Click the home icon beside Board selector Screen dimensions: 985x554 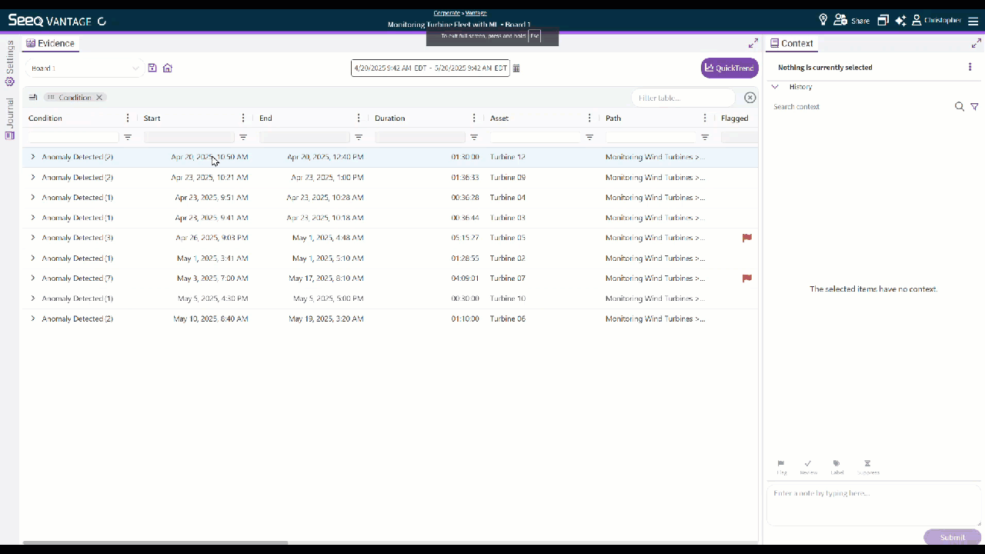tap(167, 68)
